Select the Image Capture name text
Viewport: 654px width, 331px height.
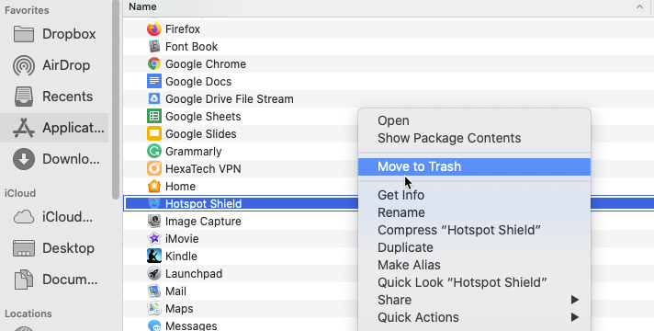click(203, 222)
